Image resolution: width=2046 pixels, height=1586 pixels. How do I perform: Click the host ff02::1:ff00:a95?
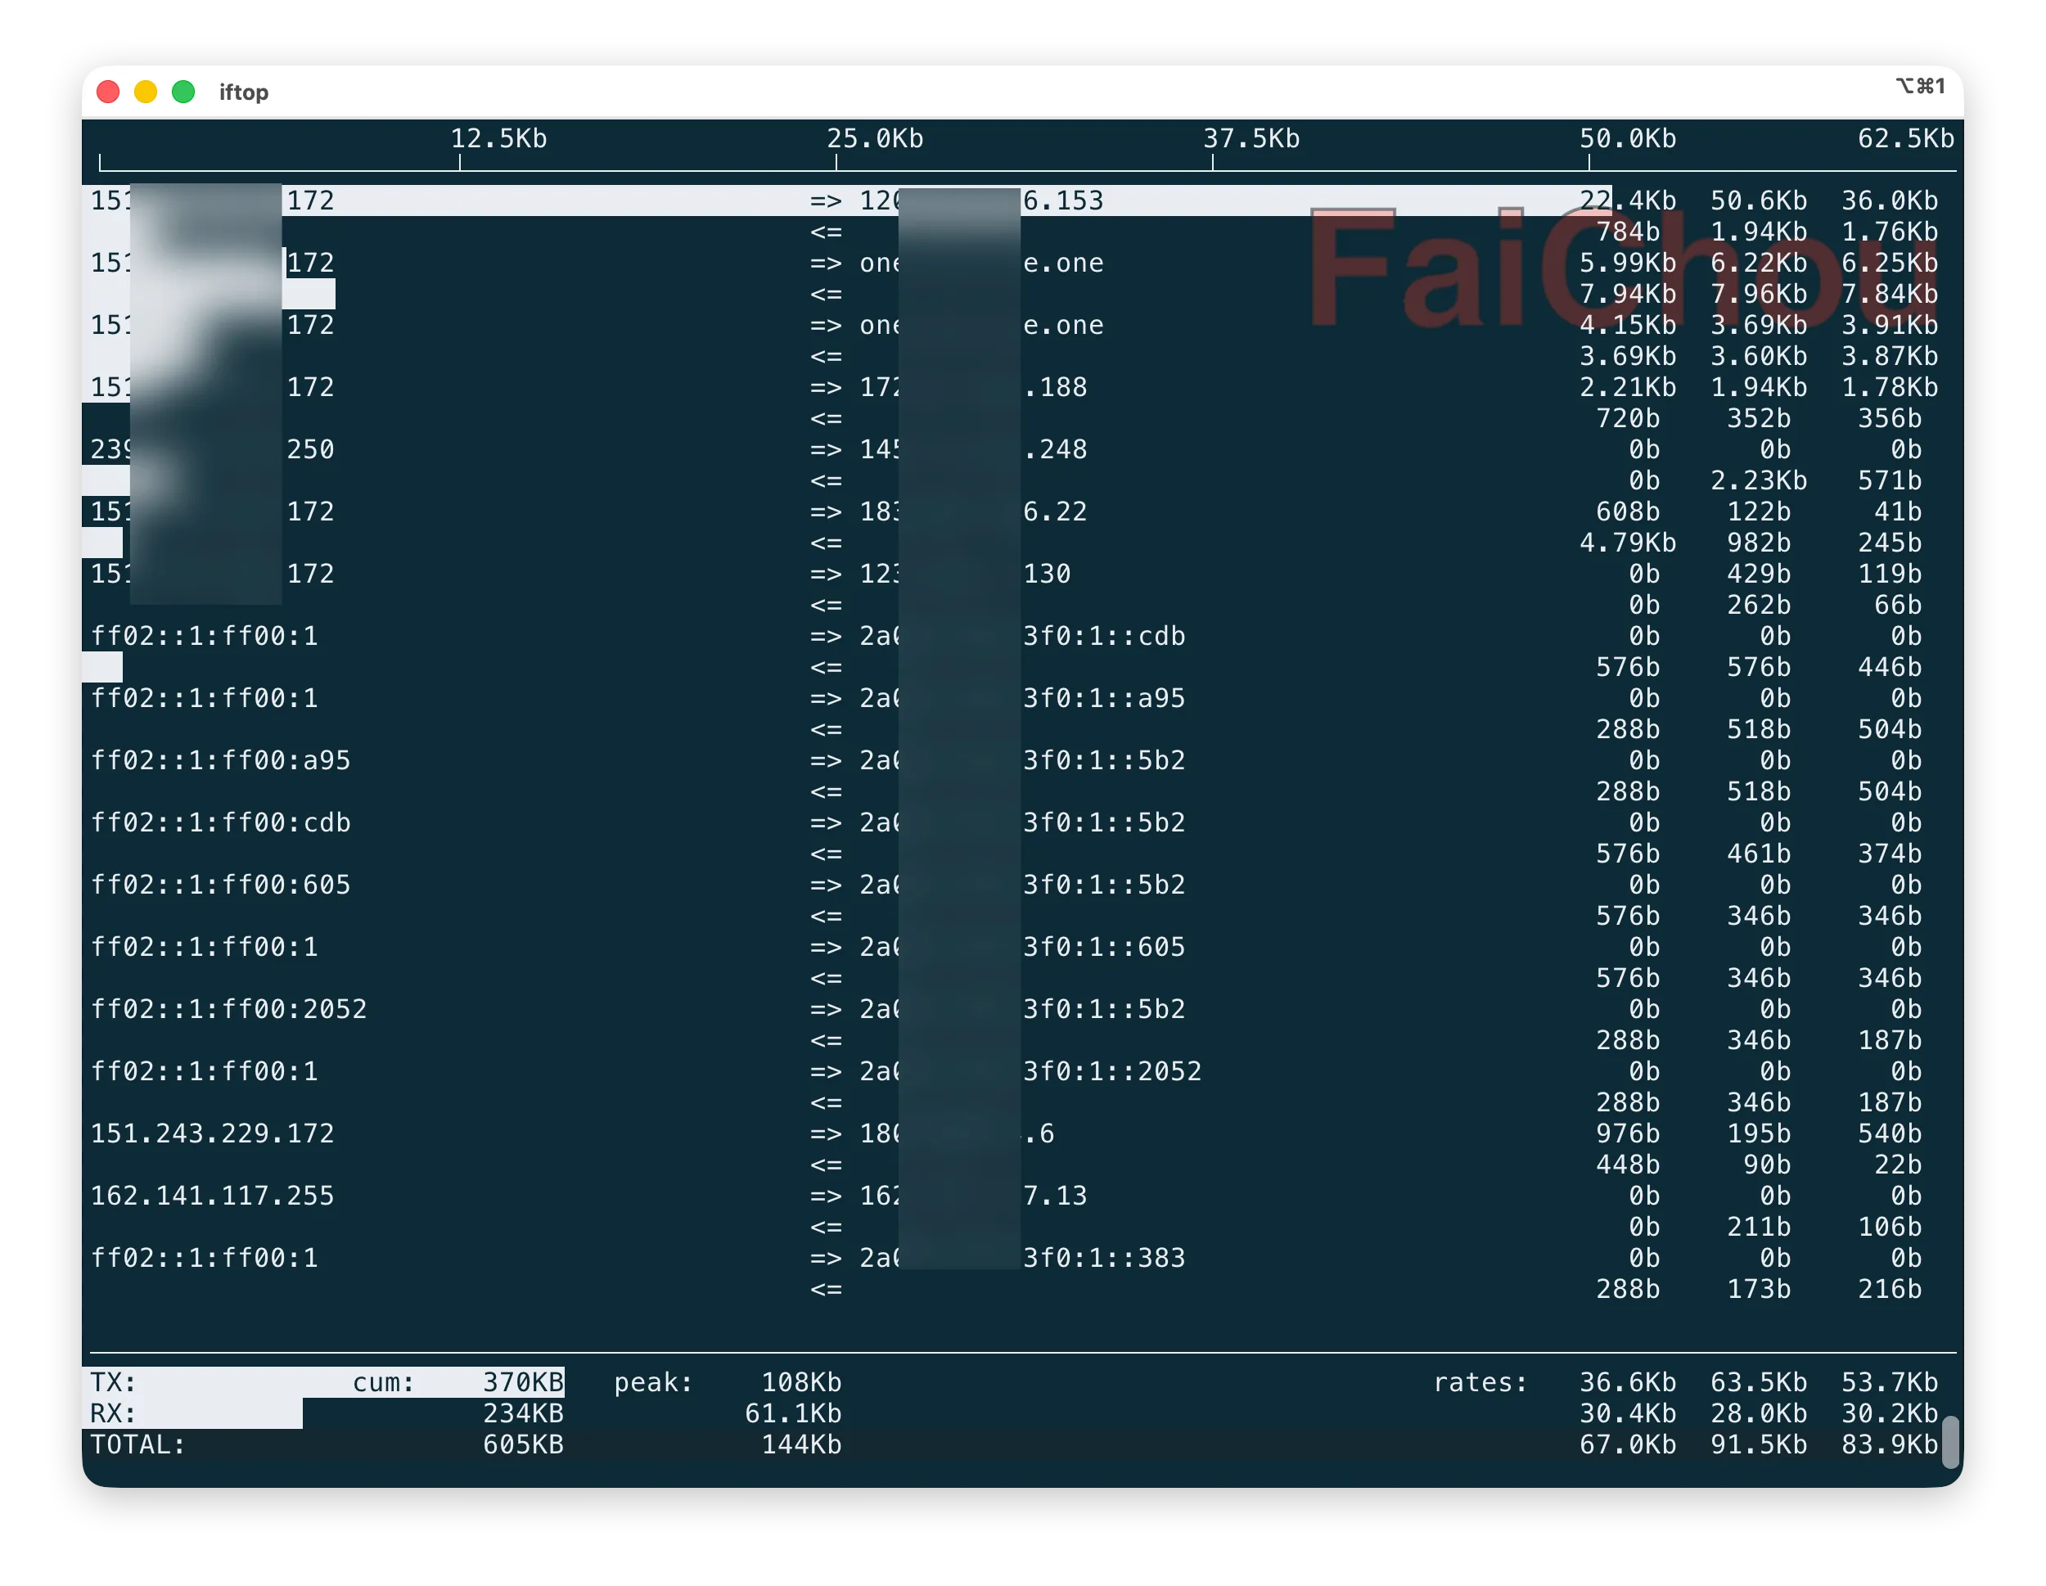(221, 759)
